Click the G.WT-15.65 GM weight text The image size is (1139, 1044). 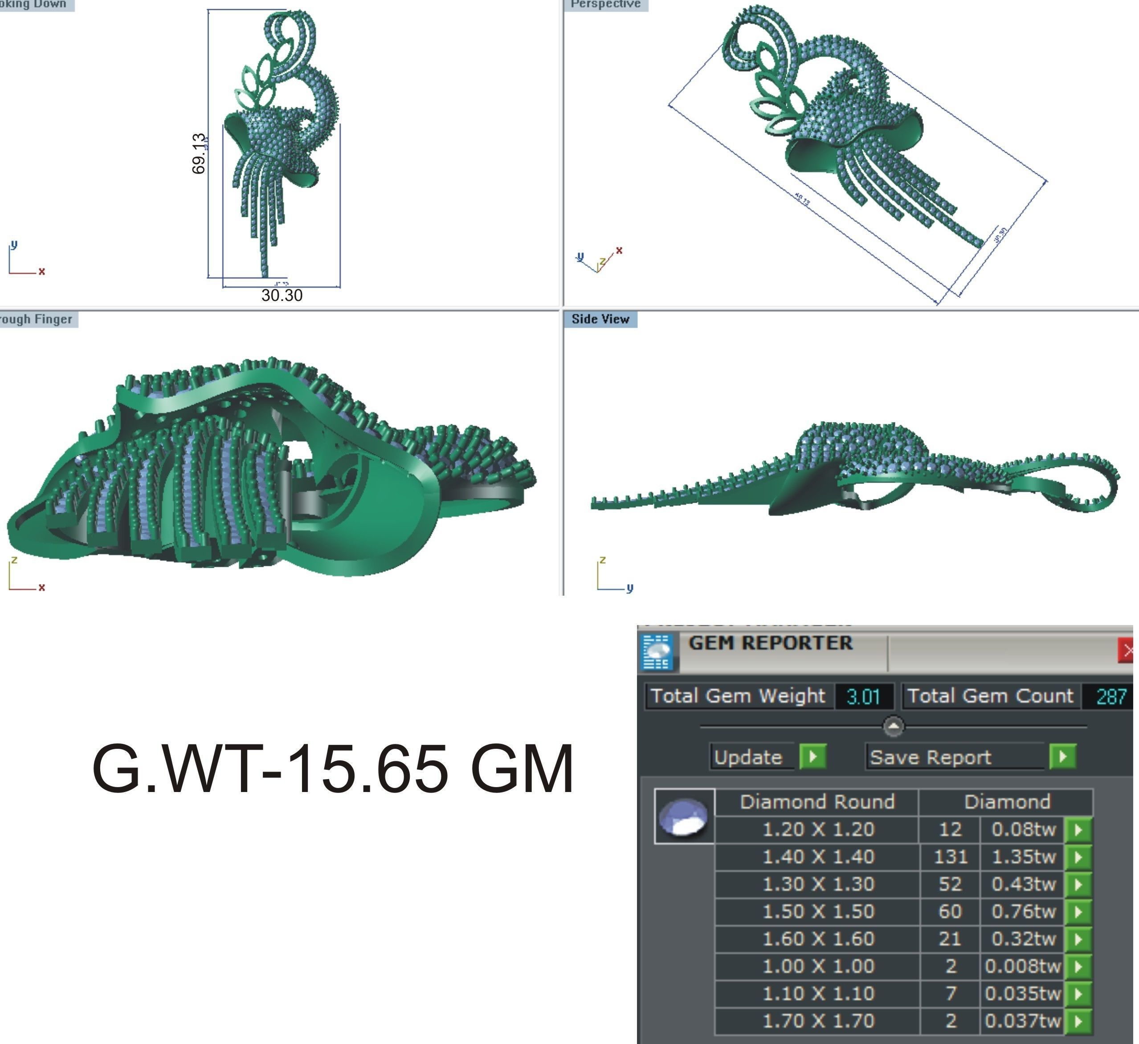click(x=332, y=768)
